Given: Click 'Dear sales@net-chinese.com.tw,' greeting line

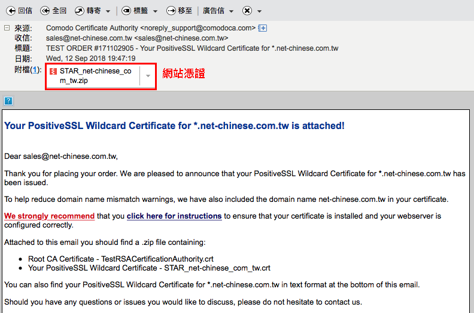Looking at the screenshot, I should (x=61, y=156).
